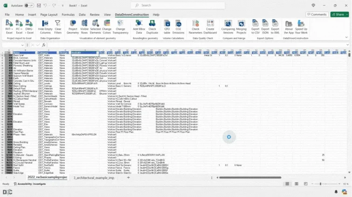
Task: Open the Review tab
Action: pos(95,14)
